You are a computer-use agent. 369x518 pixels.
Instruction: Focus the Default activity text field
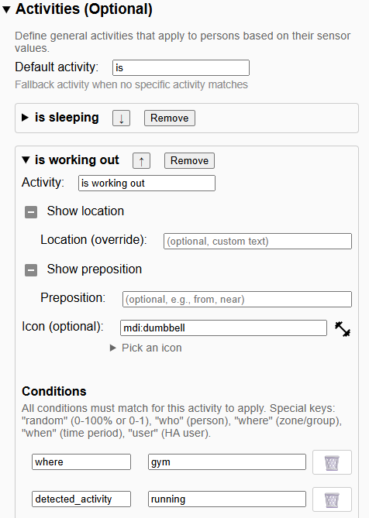click(x=181, y=67)
